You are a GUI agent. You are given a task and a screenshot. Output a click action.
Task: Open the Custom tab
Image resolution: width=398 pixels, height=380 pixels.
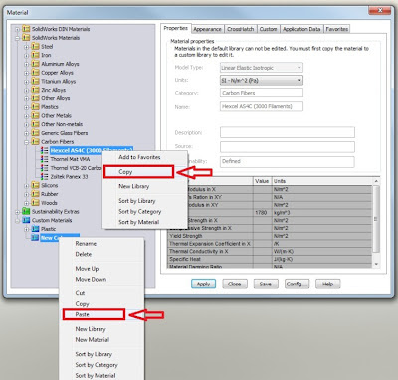pyautogui.click(x=268, y=29)
